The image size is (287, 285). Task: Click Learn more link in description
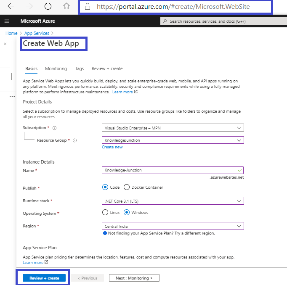tap(122, 92)
